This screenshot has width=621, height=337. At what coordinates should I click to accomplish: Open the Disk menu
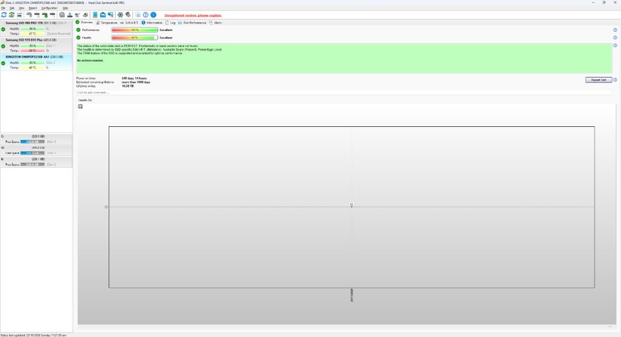click(12, 8)
